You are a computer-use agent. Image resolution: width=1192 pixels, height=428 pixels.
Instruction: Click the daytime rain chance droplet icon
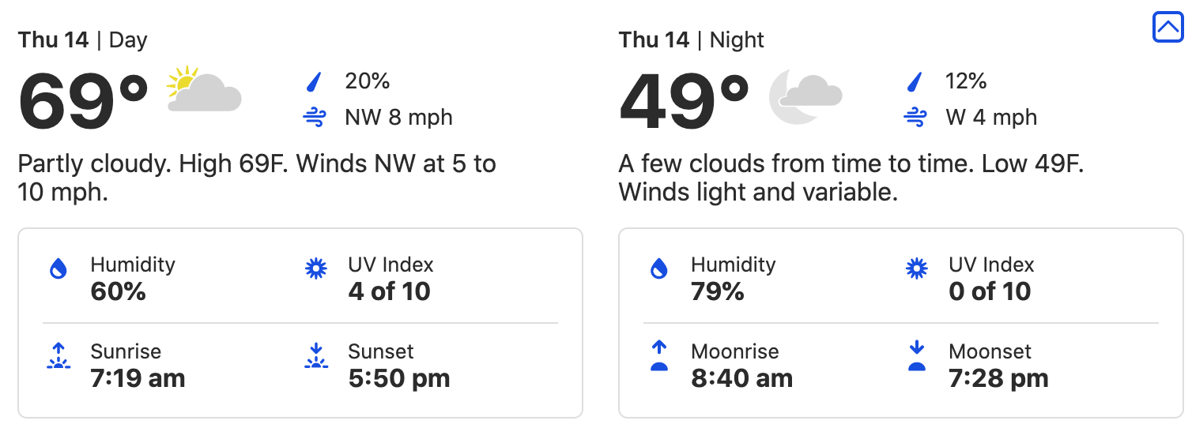(x=315, y=81)
